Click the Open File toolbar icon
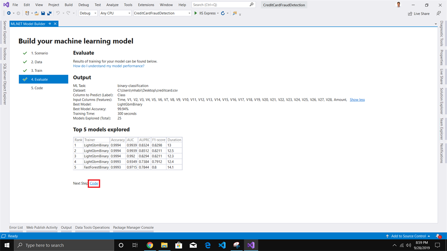447x251 pixels. (x=37, y=13)
